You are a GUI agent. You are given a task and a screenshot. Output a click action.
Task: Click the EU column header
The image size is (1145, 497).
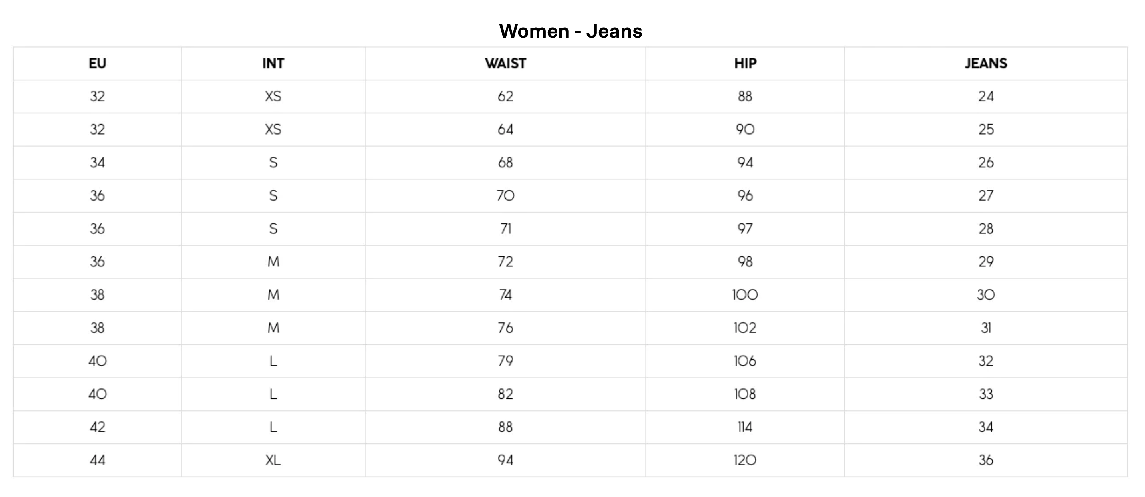97,64
